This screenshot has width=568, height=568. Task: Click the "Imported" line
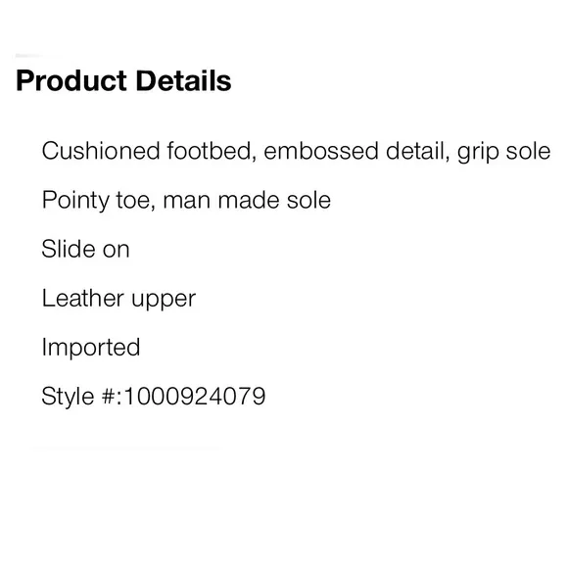[91, 348]
